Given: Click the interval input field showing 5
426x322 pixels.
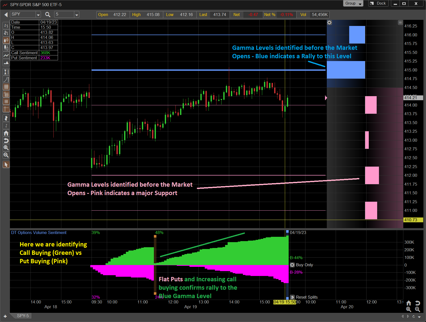Looking at the screenshot, I should coord(64,14).
